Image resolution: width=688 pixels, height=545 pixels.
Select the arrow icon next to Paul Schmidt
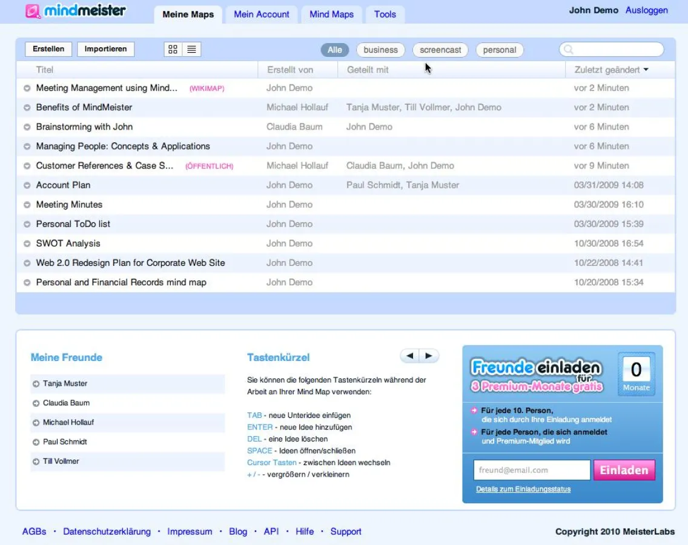pos(35,441)
